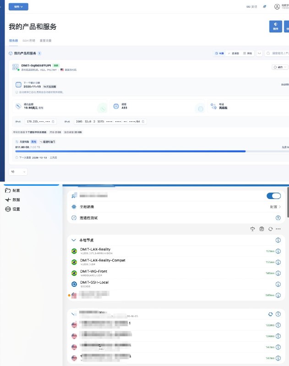Click the server icon for DMIT-9qR4X4YUPt
Image resolution: width=289 pixels, height=366 pixels.
click(16, 67)
